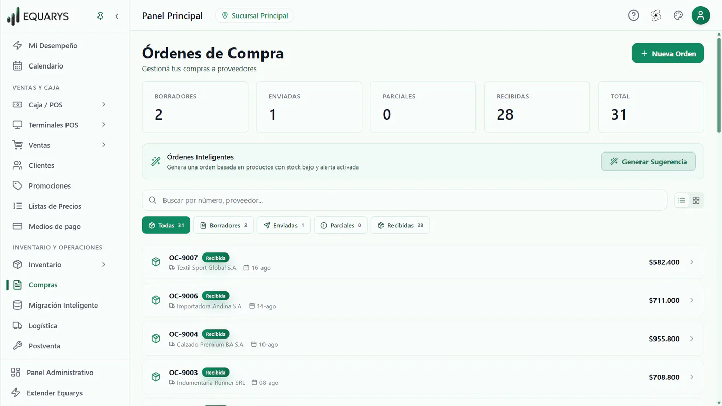
Task: Click the Postventa wrench icon
Action: tap(18, 346)
